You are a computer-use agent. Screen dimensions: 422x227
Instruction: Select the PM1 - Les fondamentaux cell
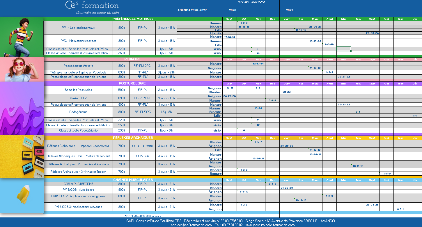(x=78, y=28)
